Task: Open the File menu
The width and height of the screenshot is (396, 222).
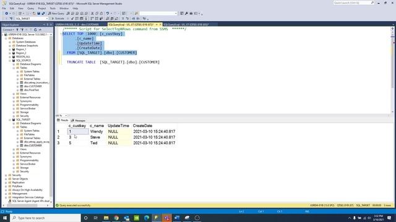Action: [4, 8]
